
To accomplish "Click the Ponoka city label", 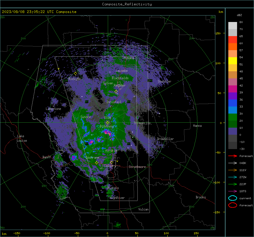I will click(129, 58).
